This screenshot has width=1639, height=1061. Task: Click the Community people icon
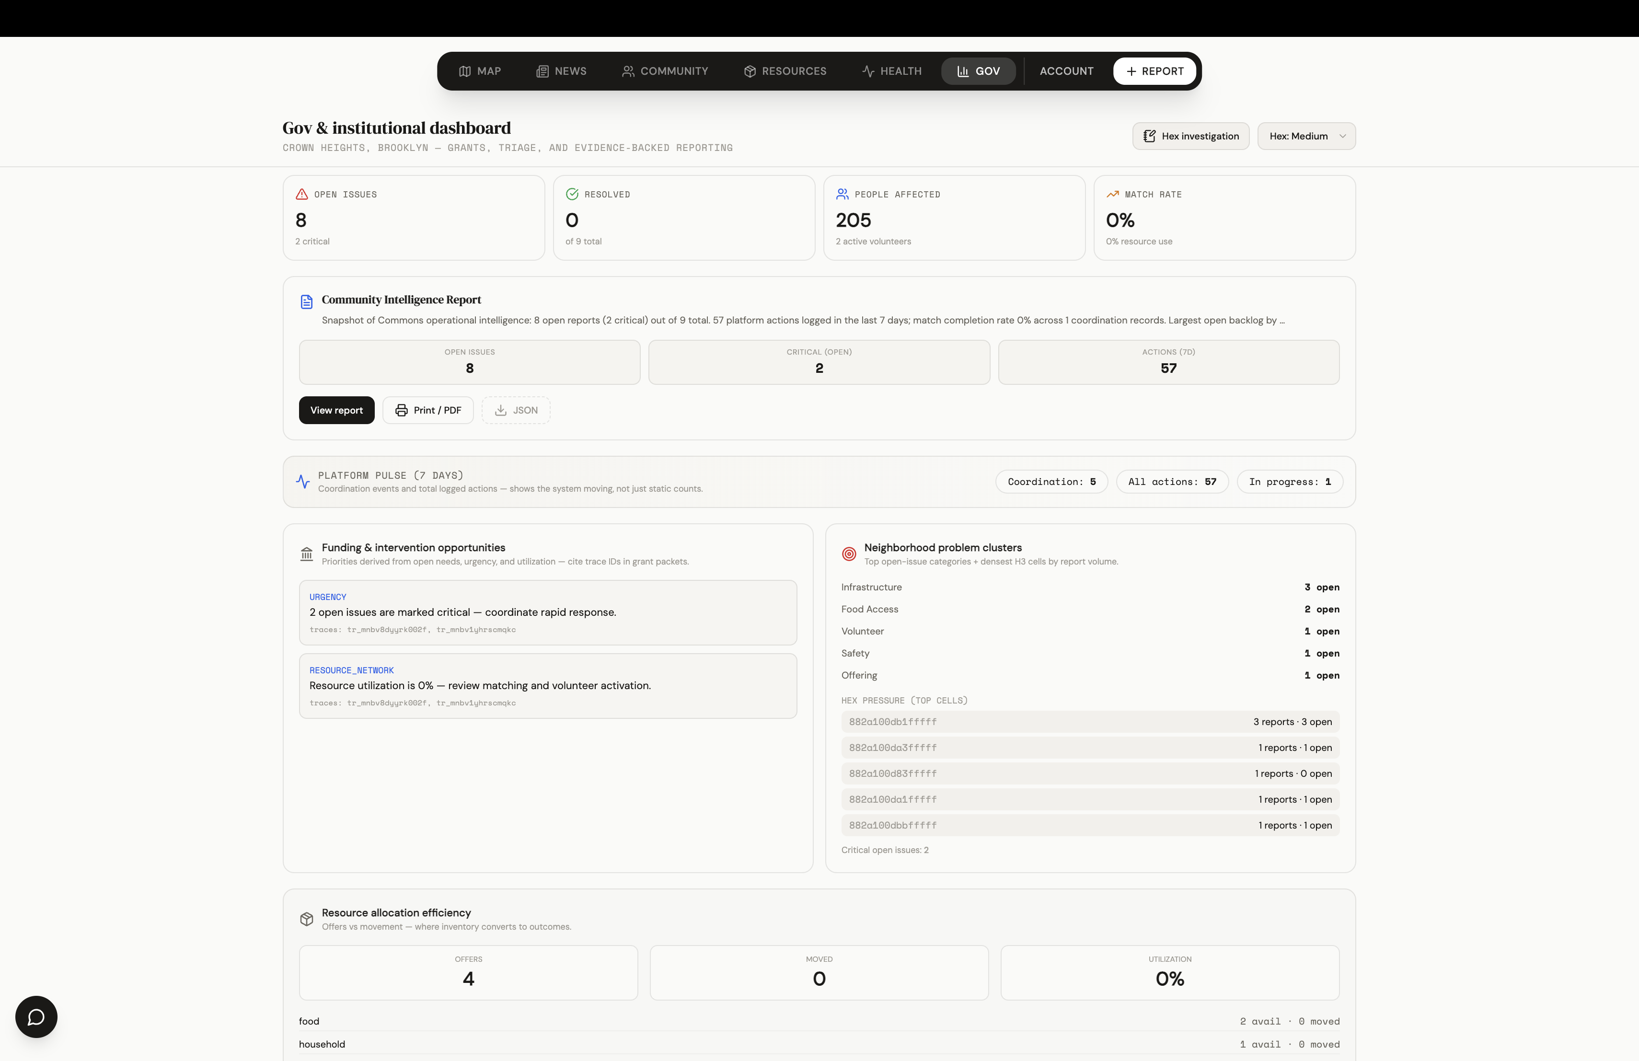point(628,71)
